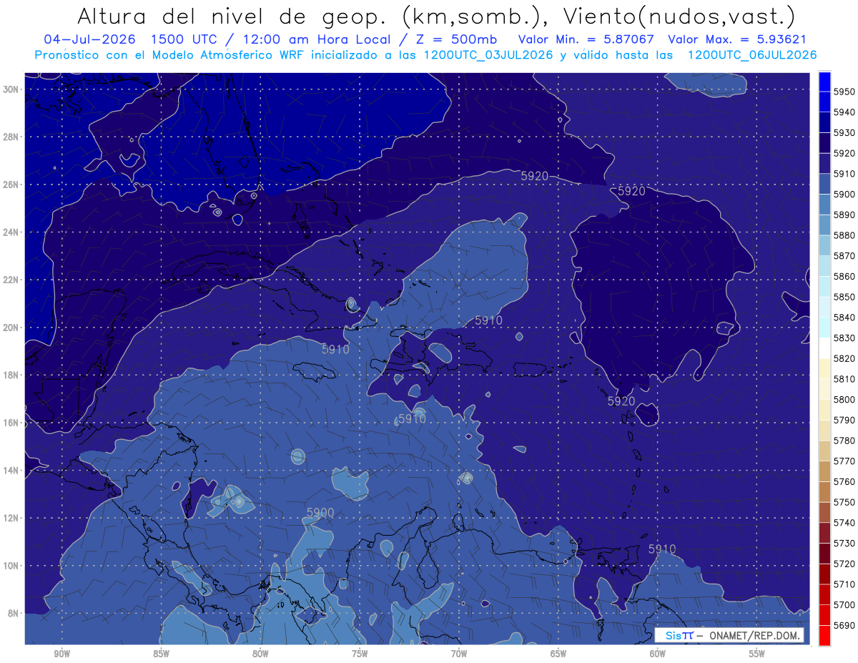
Task: Click the 5910 contour label above Jamaica
Action: [x=335, y=349]
